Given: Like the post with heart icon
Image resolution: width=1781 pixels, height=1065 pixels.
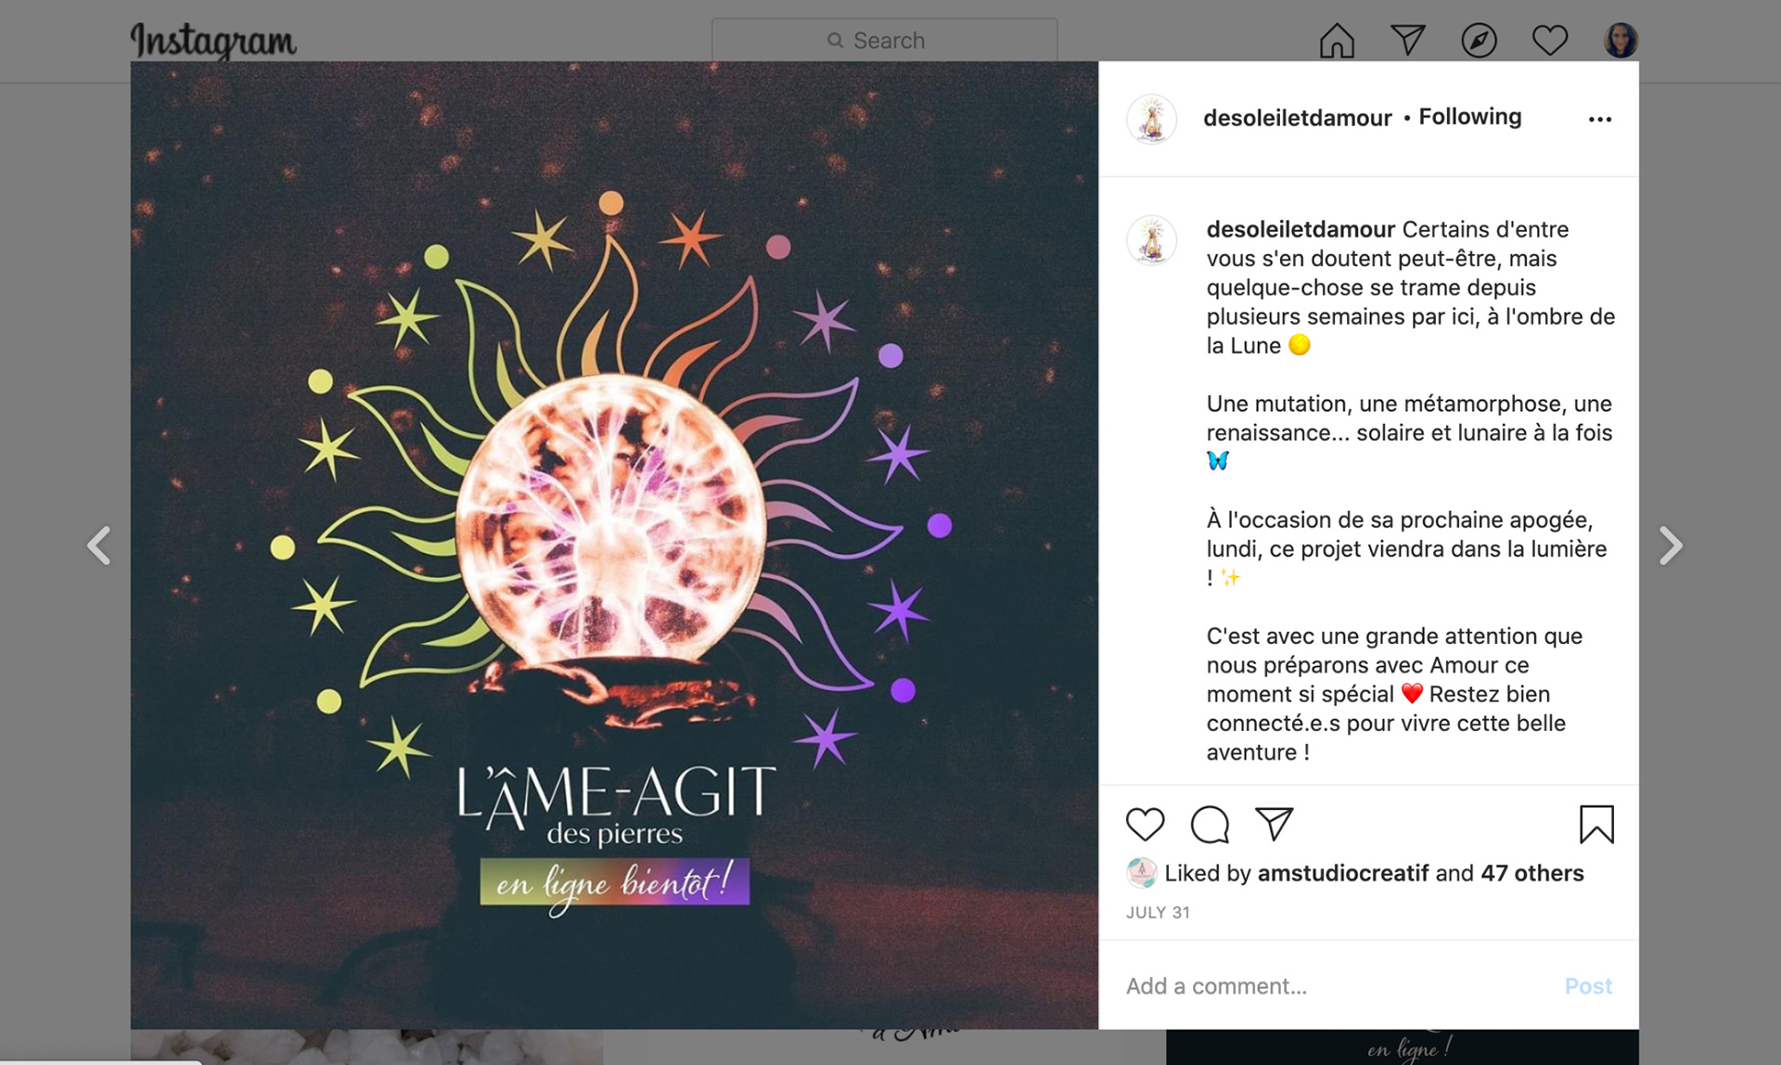Looking at the screenshot, I should click(x=1145, y=824).
